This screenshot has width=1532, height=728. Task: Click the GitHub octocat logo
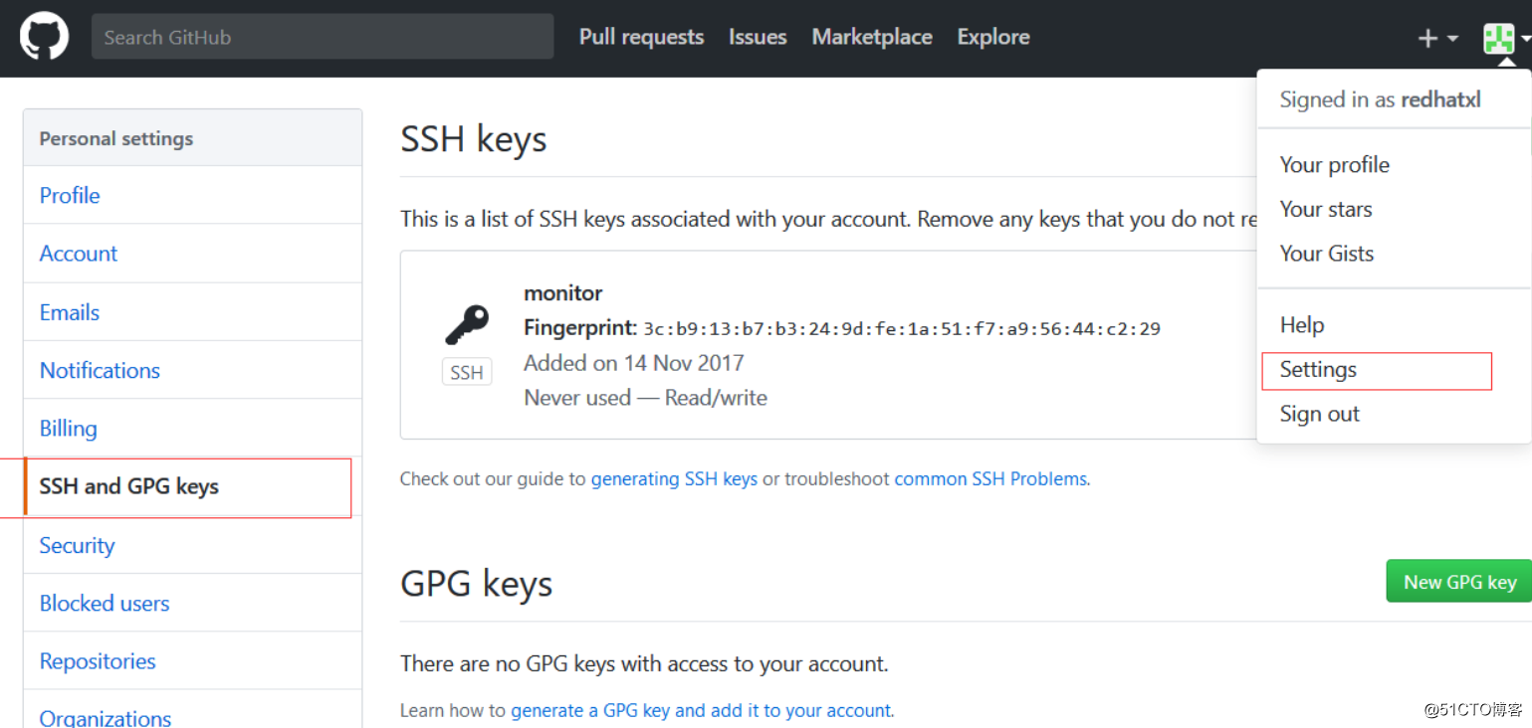pyautogui.click(x=44, y=37)
